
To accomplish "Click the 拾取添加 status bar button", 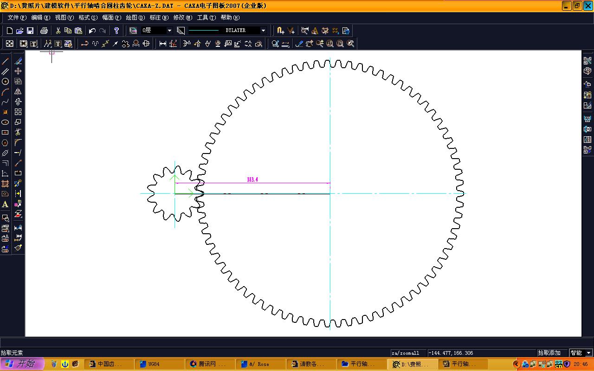I will coord(552,353).
